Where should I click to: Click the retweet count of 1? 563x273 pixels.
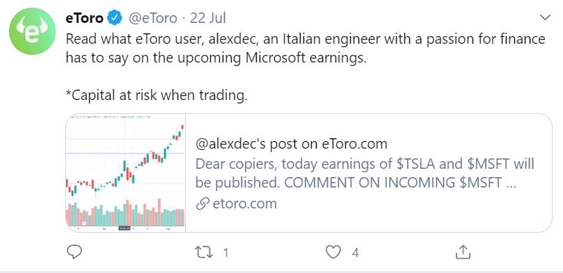(x=226, y=253)
